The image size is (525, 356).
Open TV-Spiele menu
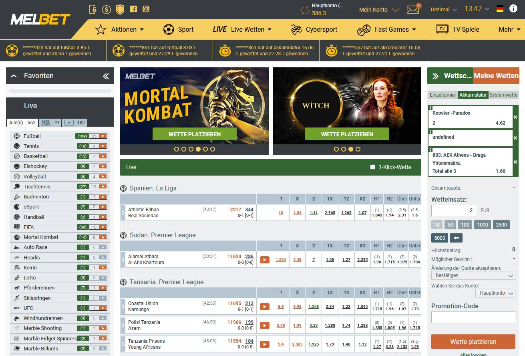tap(457, 29)
